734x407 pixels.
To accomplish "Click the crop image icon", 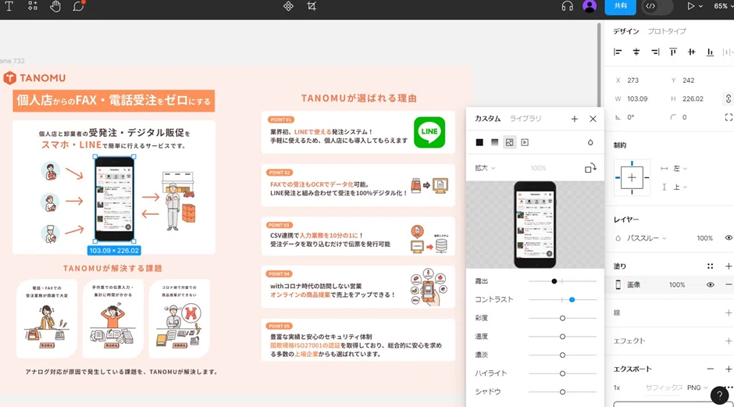I will [x=312, y=6].
